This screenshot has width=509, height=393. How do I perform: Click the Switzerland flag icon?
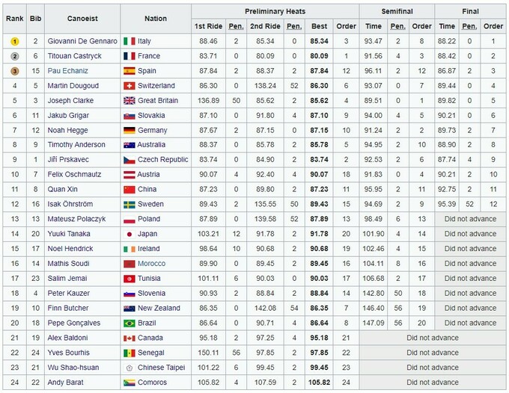point(129,86)
